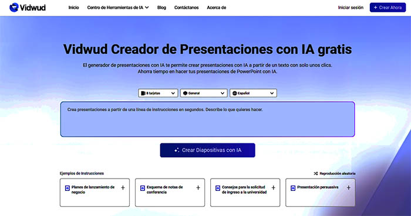
Task: Click the slide icon in Presentación persuasiva card
Action: (x=293, y=188)
